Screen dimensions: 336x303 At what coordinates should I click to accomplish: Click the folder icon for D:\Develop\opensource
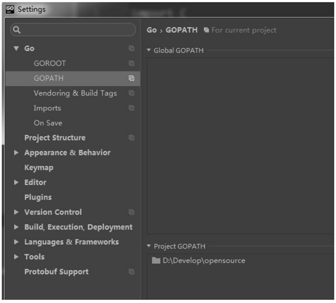coord(156,261)
